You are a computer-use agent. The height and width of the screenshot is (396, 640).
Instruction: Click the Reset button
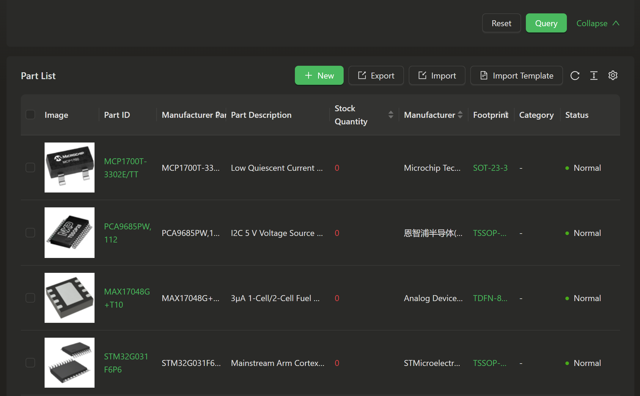tap(501, 23)
